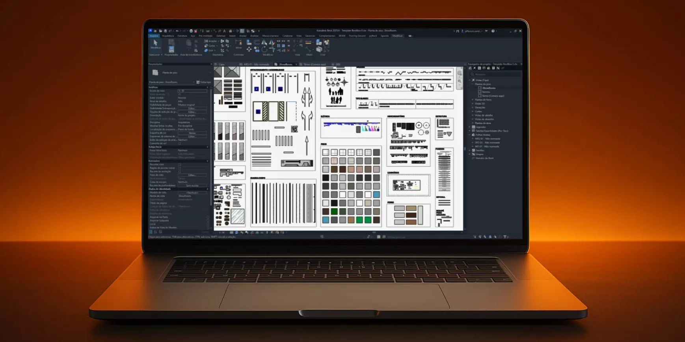The width and height of the screenshot is (685, 342).
Task: Toggle the Recortar vista checkbox
Action: [180, 165]
